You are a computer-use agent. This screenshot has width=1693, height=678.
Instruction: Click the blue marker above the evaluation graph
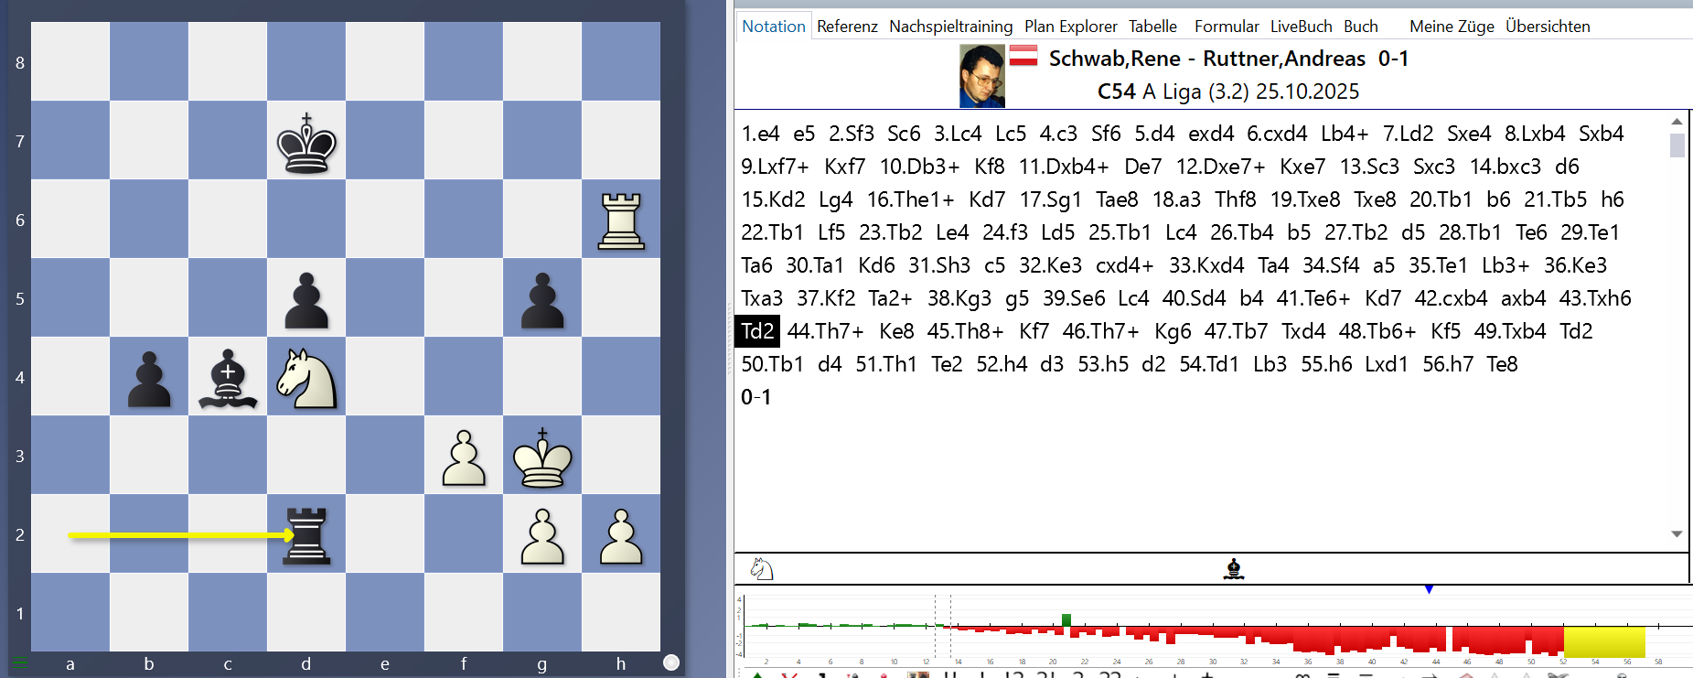tap(1429, 590)
